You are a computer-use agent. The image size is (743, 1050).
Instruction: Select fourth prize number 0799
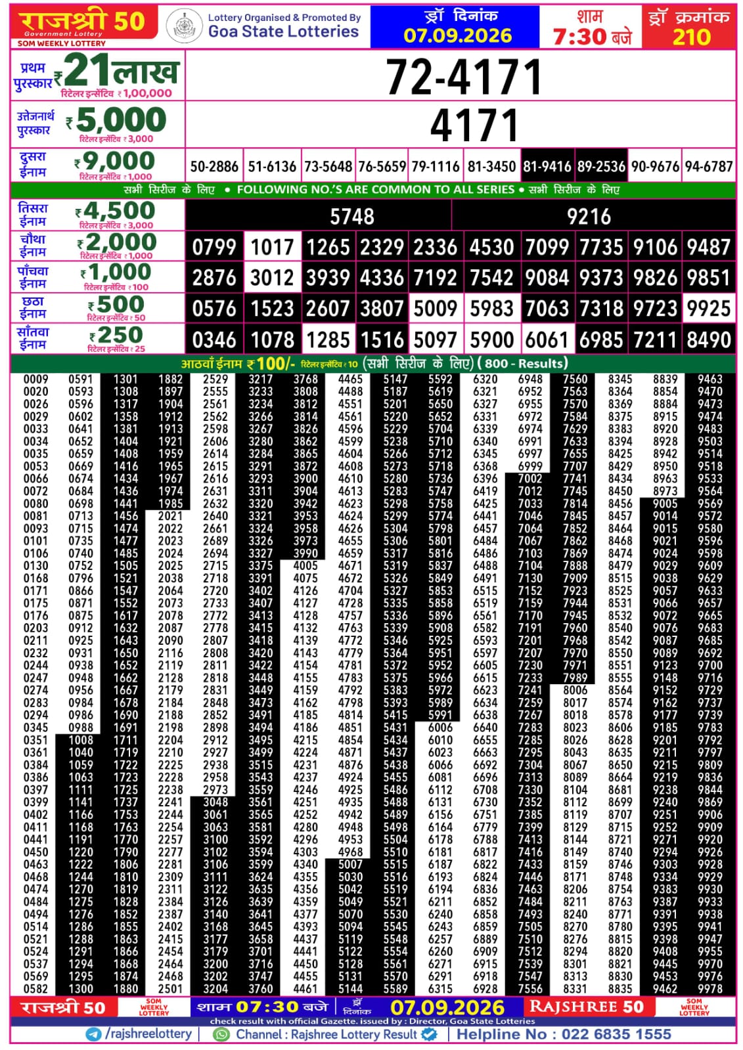[x=214, y=248]
